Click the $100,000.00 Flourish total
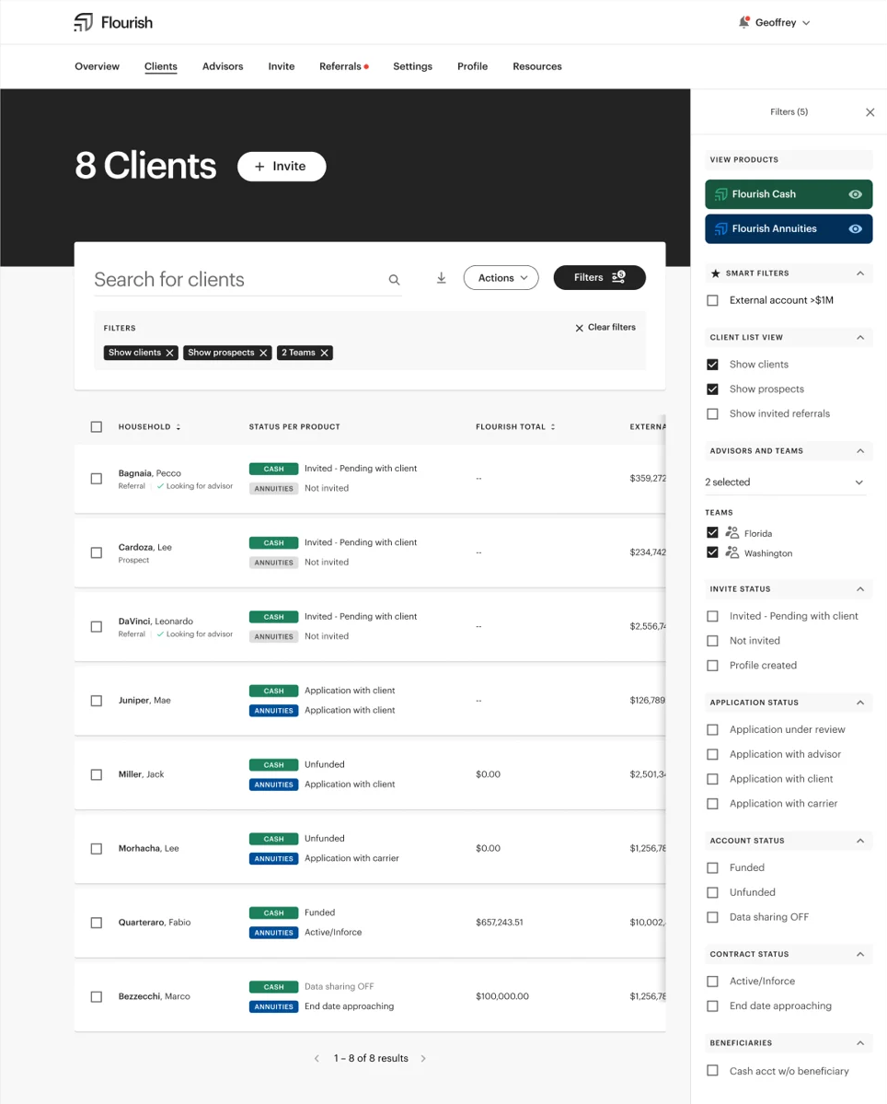 pyautogui.click(x=502, y=996)
